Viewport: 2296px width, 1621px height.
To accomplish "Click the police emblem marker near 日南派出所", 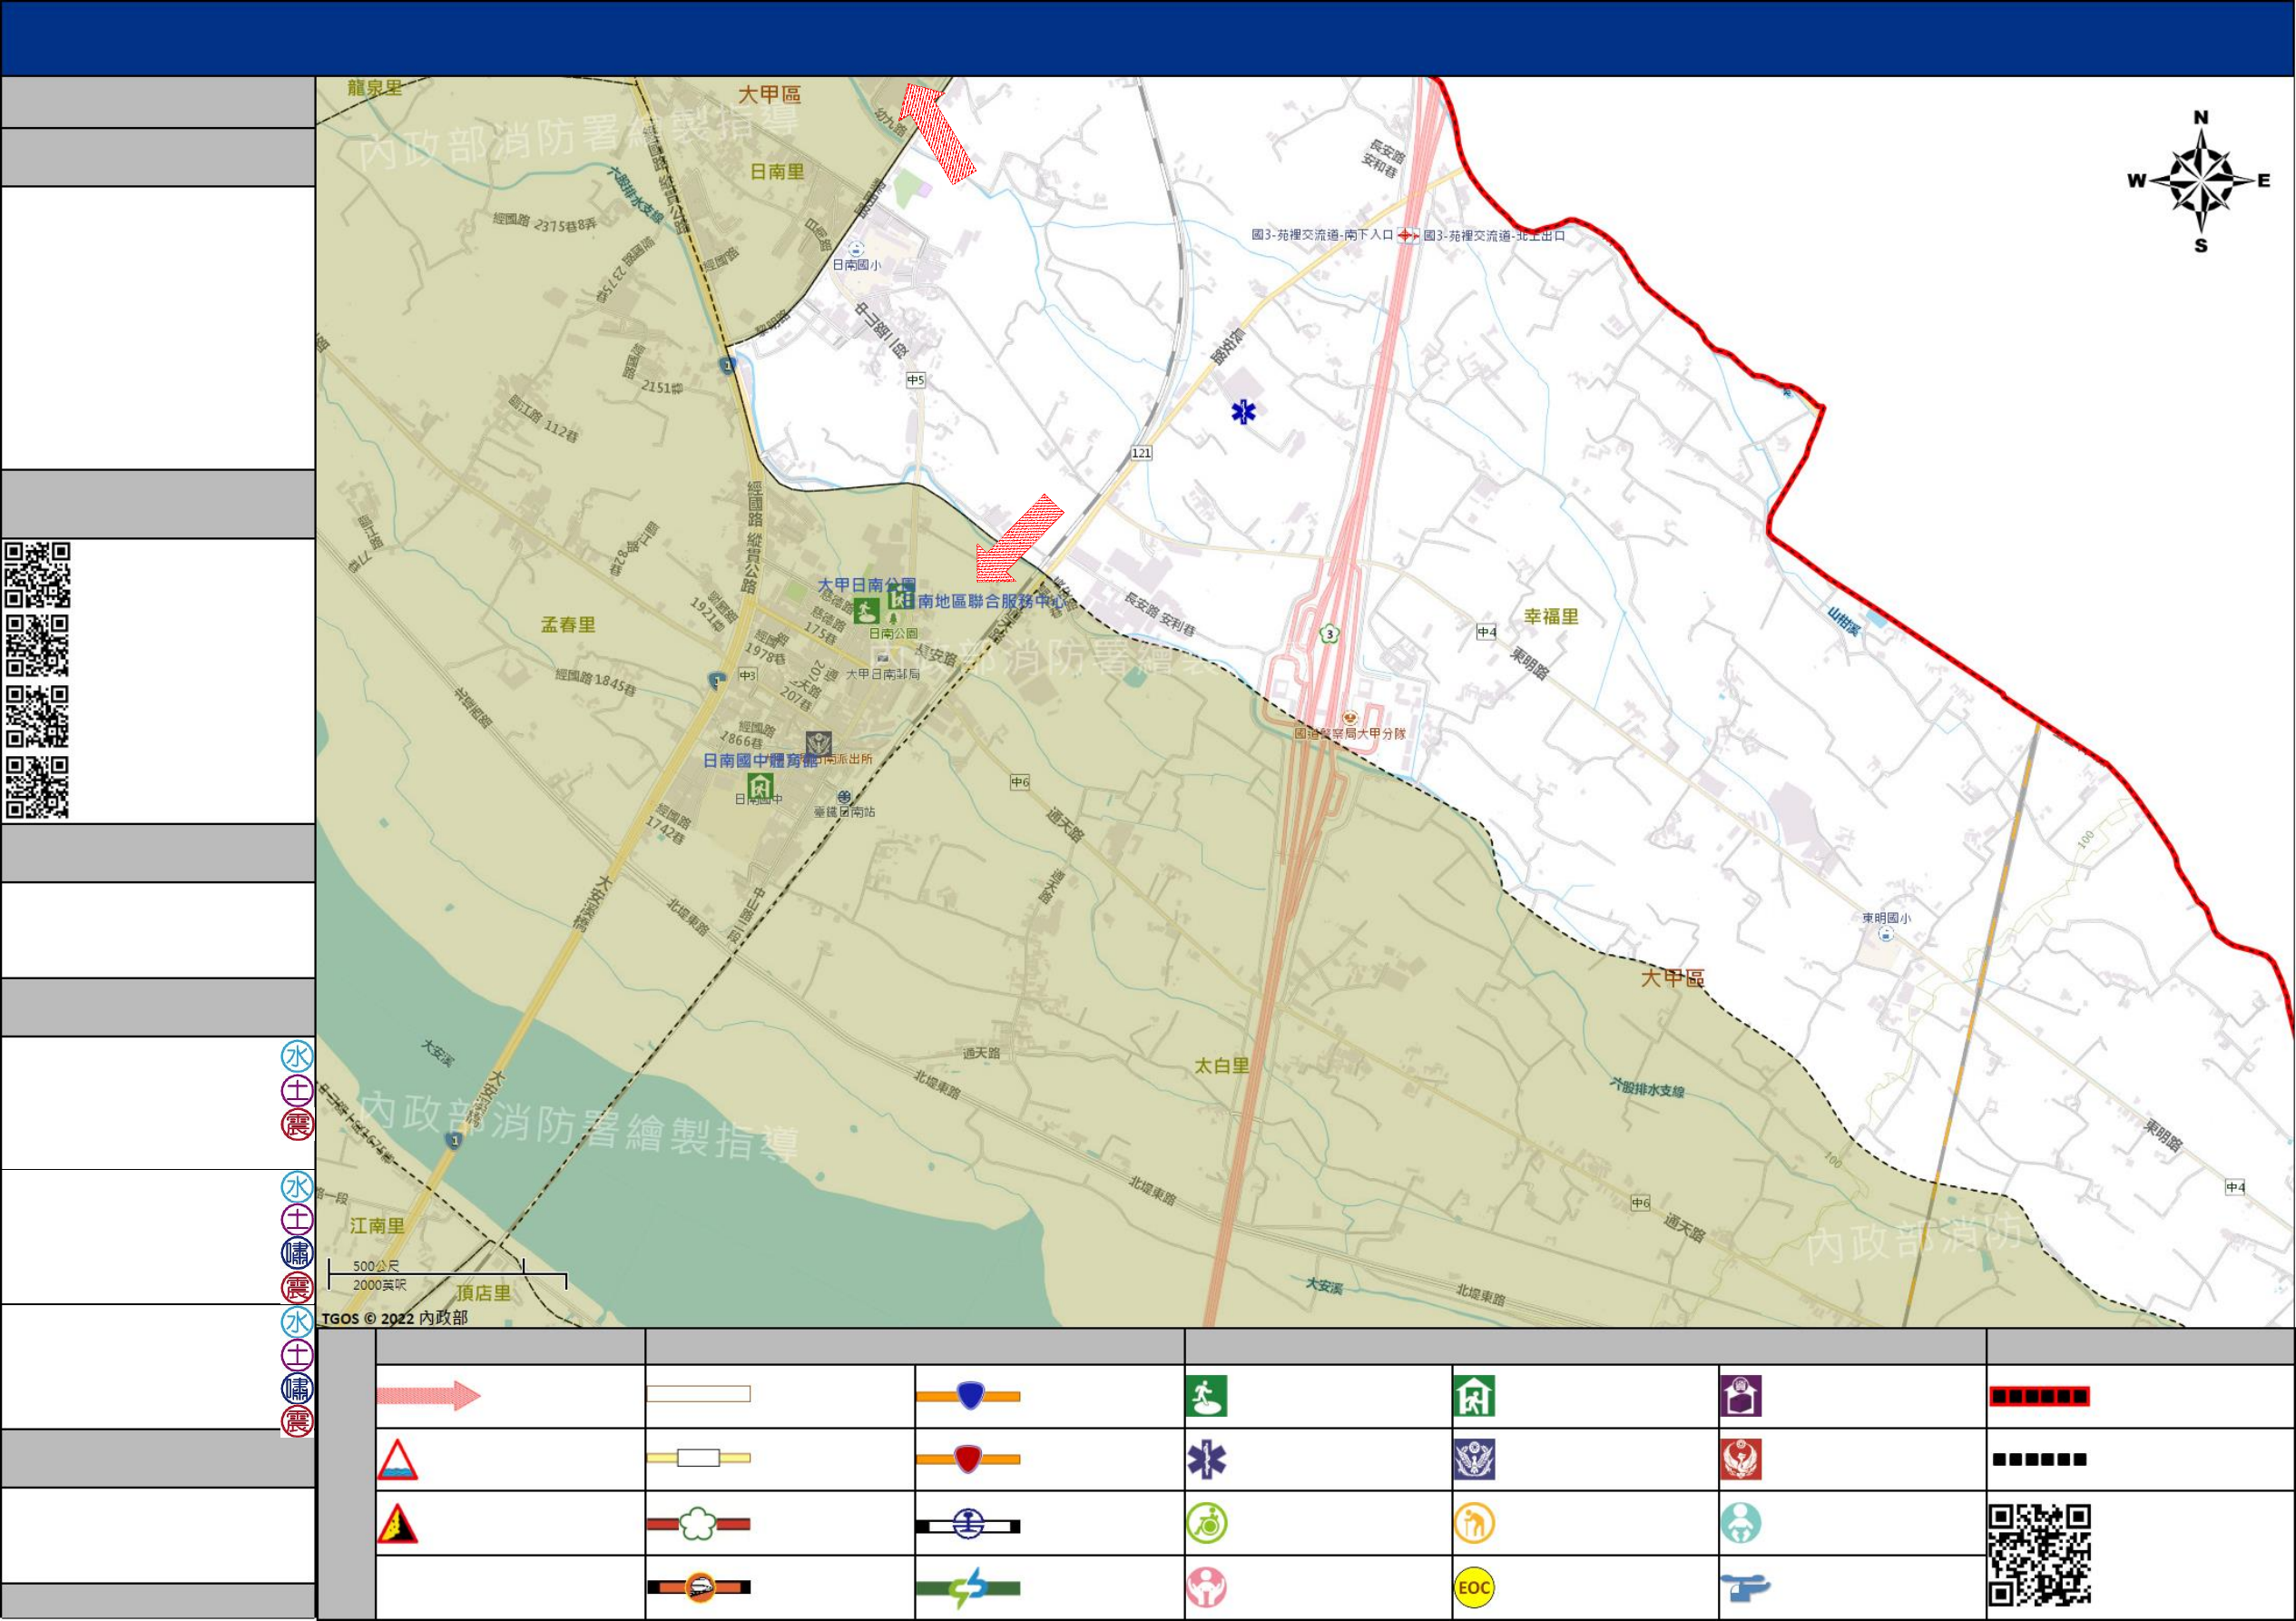I will [x=819, y=744].
